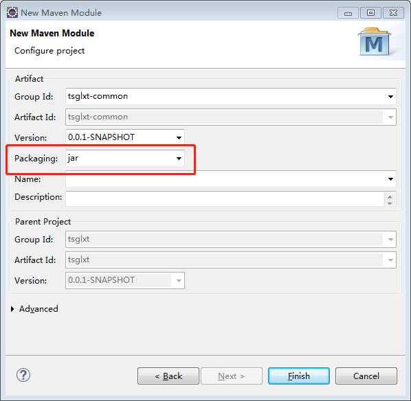
Task: Click the help question mark icon
Action: (23, 375)
